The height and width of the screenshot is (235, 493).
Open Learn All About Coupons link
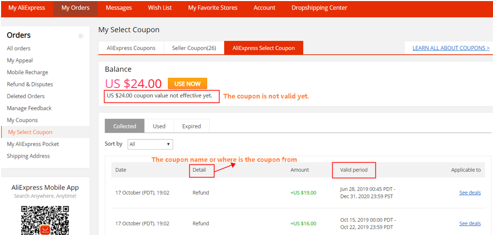450,48
